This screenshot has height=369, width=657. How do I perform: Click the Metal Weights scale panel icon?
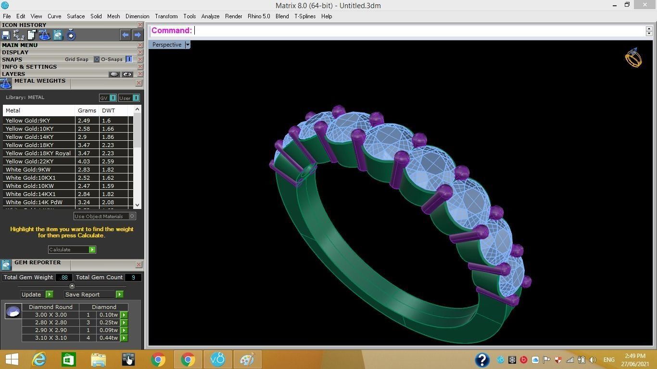tap(6, 84)
